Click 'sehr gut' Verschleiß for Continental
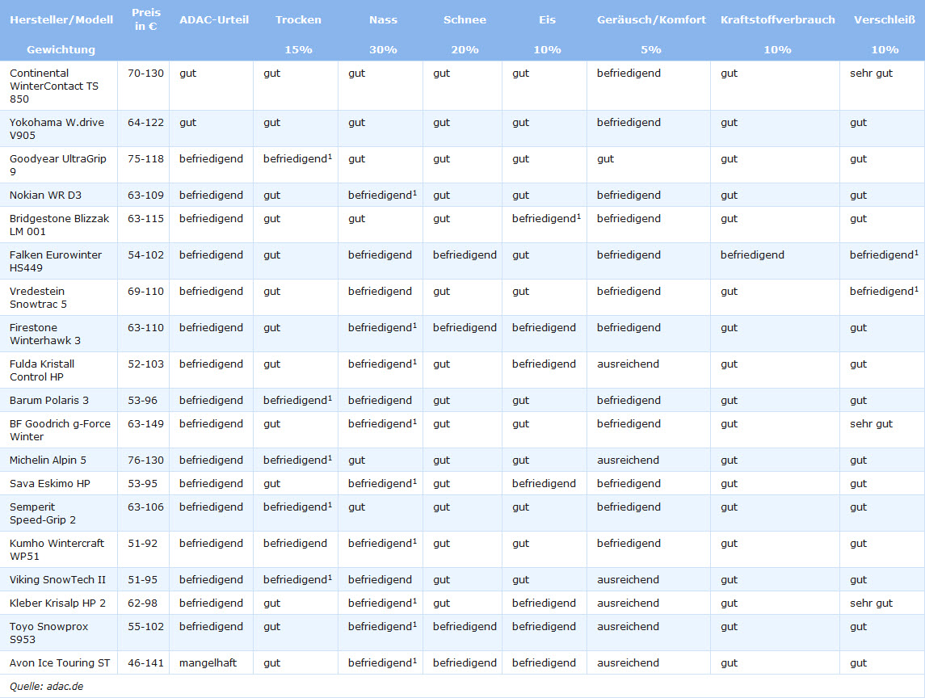This screenshot has height=698, width=925. (x=872, y=74)
